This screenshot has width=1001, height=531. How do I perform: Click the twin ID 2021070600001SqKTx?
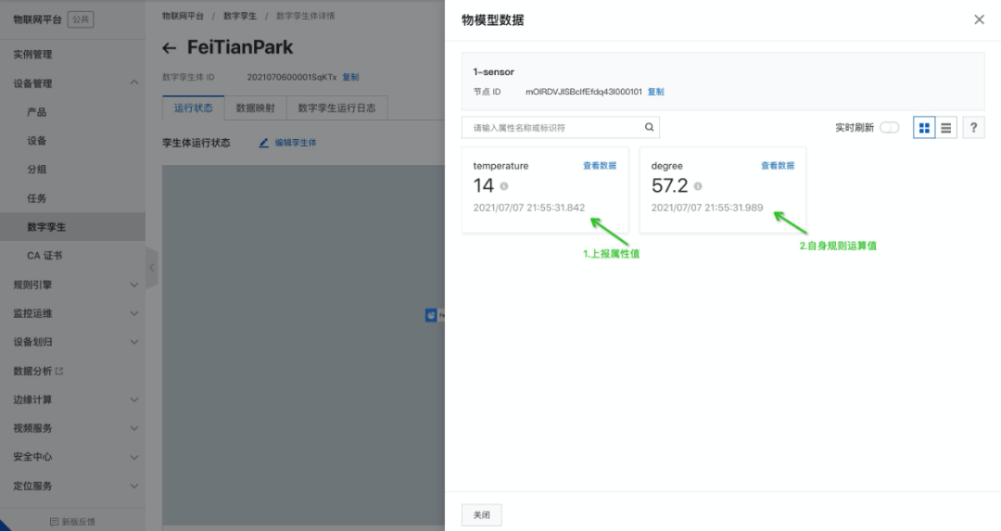292,77
